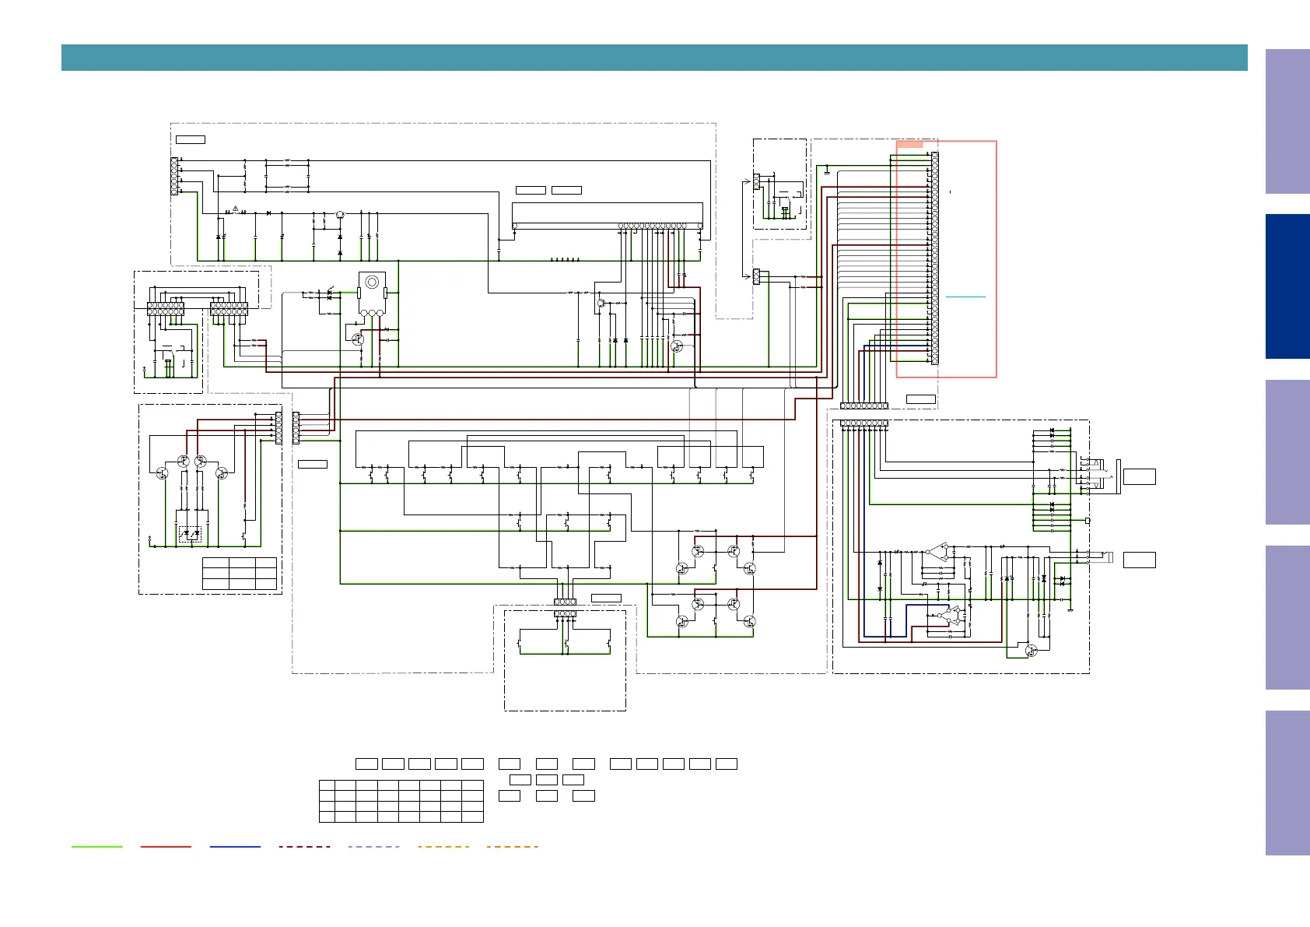The height and width of the screenshot is (927, 1310).
Task: Click the transistor at the bottom-right of the schematic
Action: point(1032,650)
